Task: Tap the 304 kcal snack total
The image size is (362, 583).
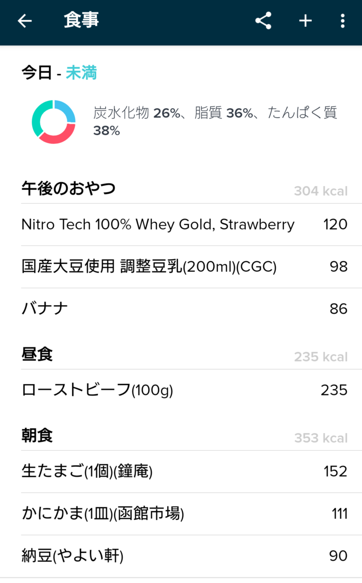Action: tap(321, 191)
